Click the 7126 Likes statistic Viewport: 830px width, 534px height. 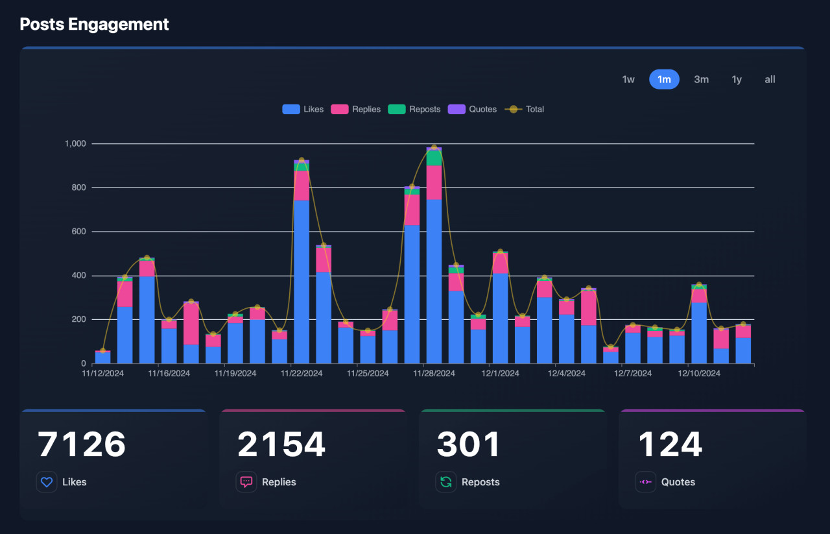pyautogui.click(x=81, y=444)
